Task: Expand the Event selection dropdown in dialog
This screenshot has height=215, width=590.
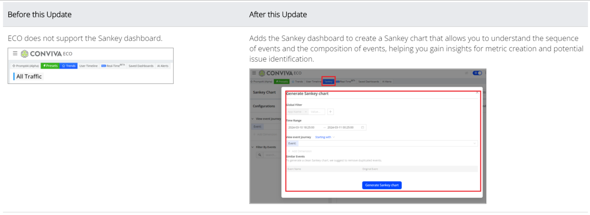Action: coord(475,144)
